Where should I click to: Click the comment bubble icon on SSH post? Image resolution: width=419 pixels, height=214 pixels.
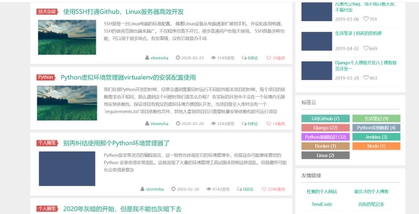(244, 58)
